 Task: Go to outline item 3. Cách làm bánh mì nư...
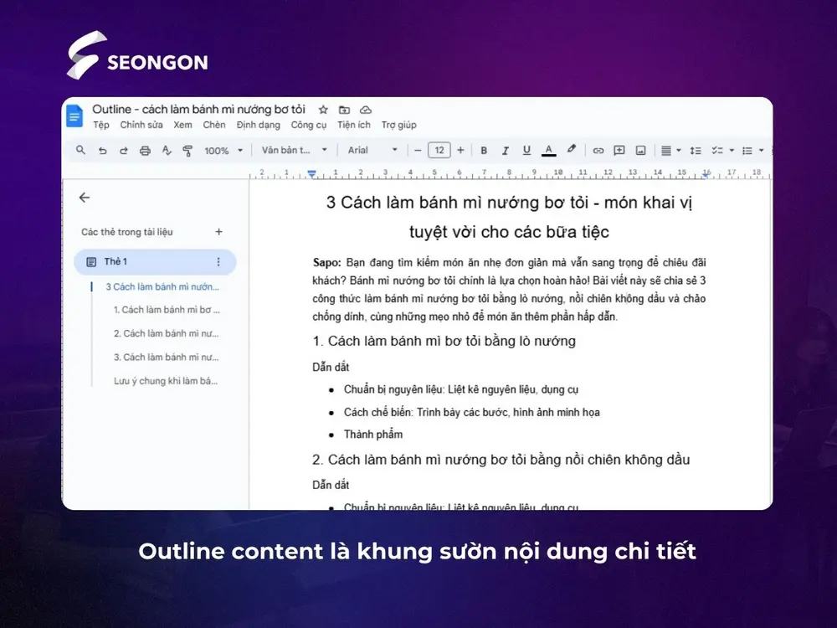coord(166,358)
